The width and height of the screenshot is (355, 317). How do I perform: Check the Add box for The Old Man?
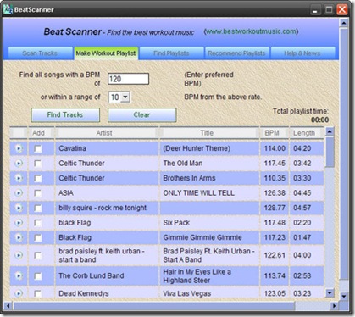pyautogui.click(x=38, y=164)
